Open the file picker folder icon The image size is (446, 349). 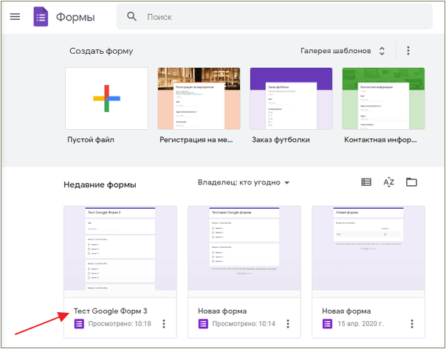pyautogui.click(x=411, y=182)
